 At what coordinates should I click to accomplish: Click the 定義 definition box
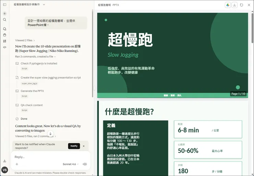[x=136, y=148]
